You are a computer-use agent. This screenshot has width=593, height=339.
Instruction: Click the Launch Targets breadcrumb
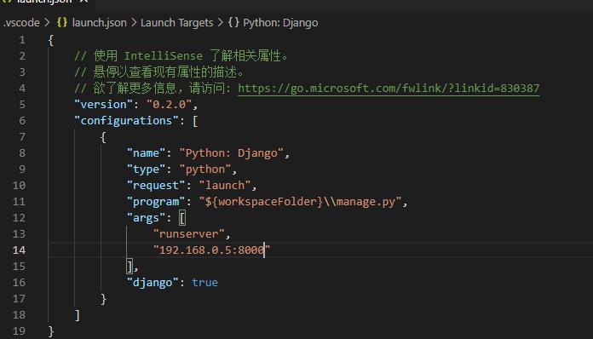coord(176,23)
